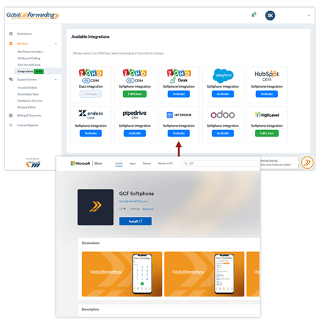
Task: Open the call details screenshot thumbnail
Action: (204, 274)
